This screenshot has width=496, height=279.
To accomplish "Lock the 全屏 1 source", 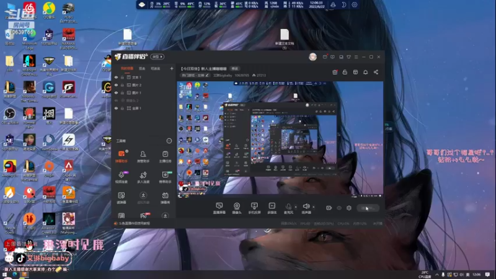I will coord(122,108).
